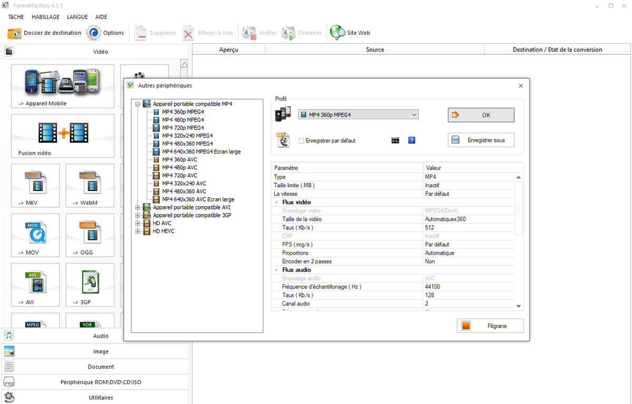Select MP4 640x360 MPEG4 Ecran large
The height and width of the screenshot is (404, 632).
coord(201,151)
